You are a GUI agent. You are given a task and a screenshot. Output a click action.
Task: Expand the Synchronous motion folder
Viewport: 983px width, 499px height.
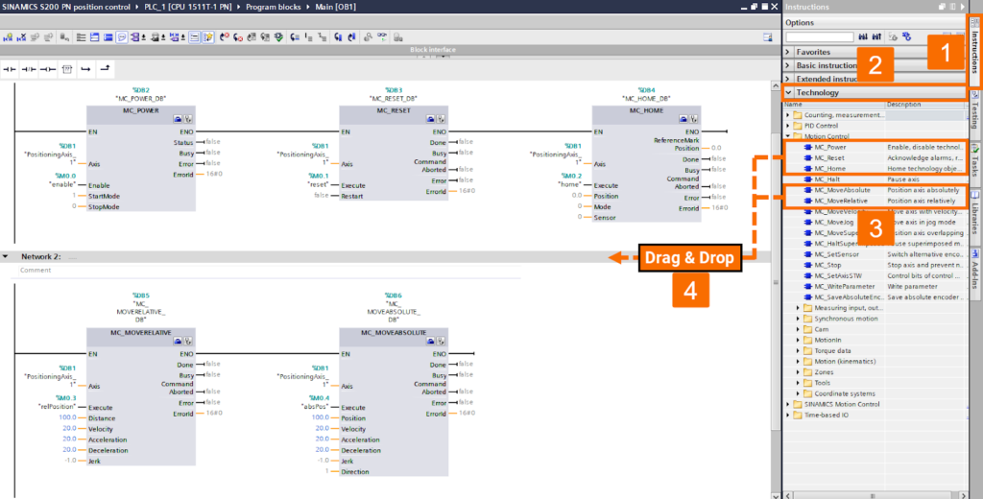point(798,319)
